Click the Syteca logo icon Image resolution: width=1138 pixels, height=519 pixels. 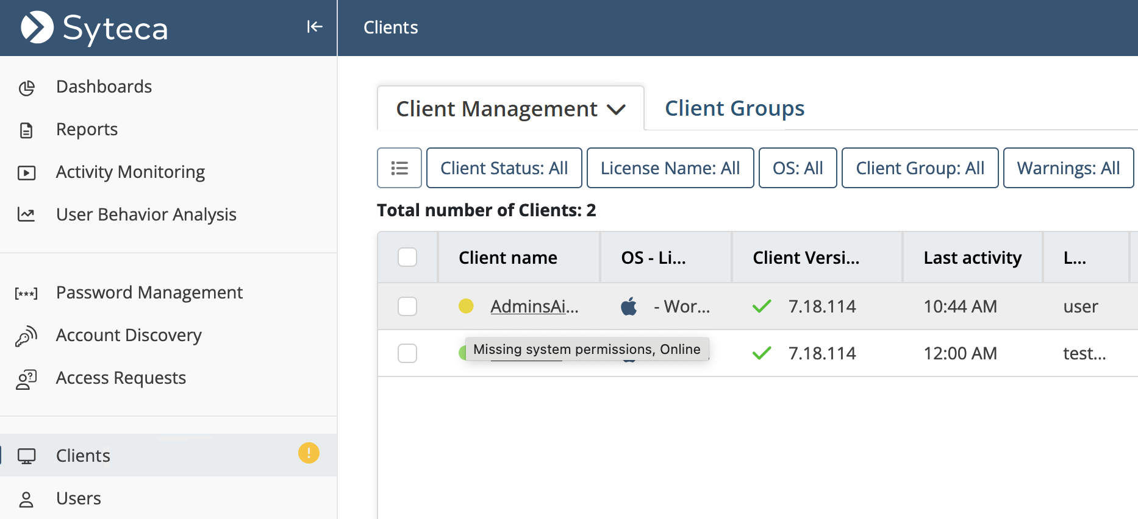coord(37,28)
